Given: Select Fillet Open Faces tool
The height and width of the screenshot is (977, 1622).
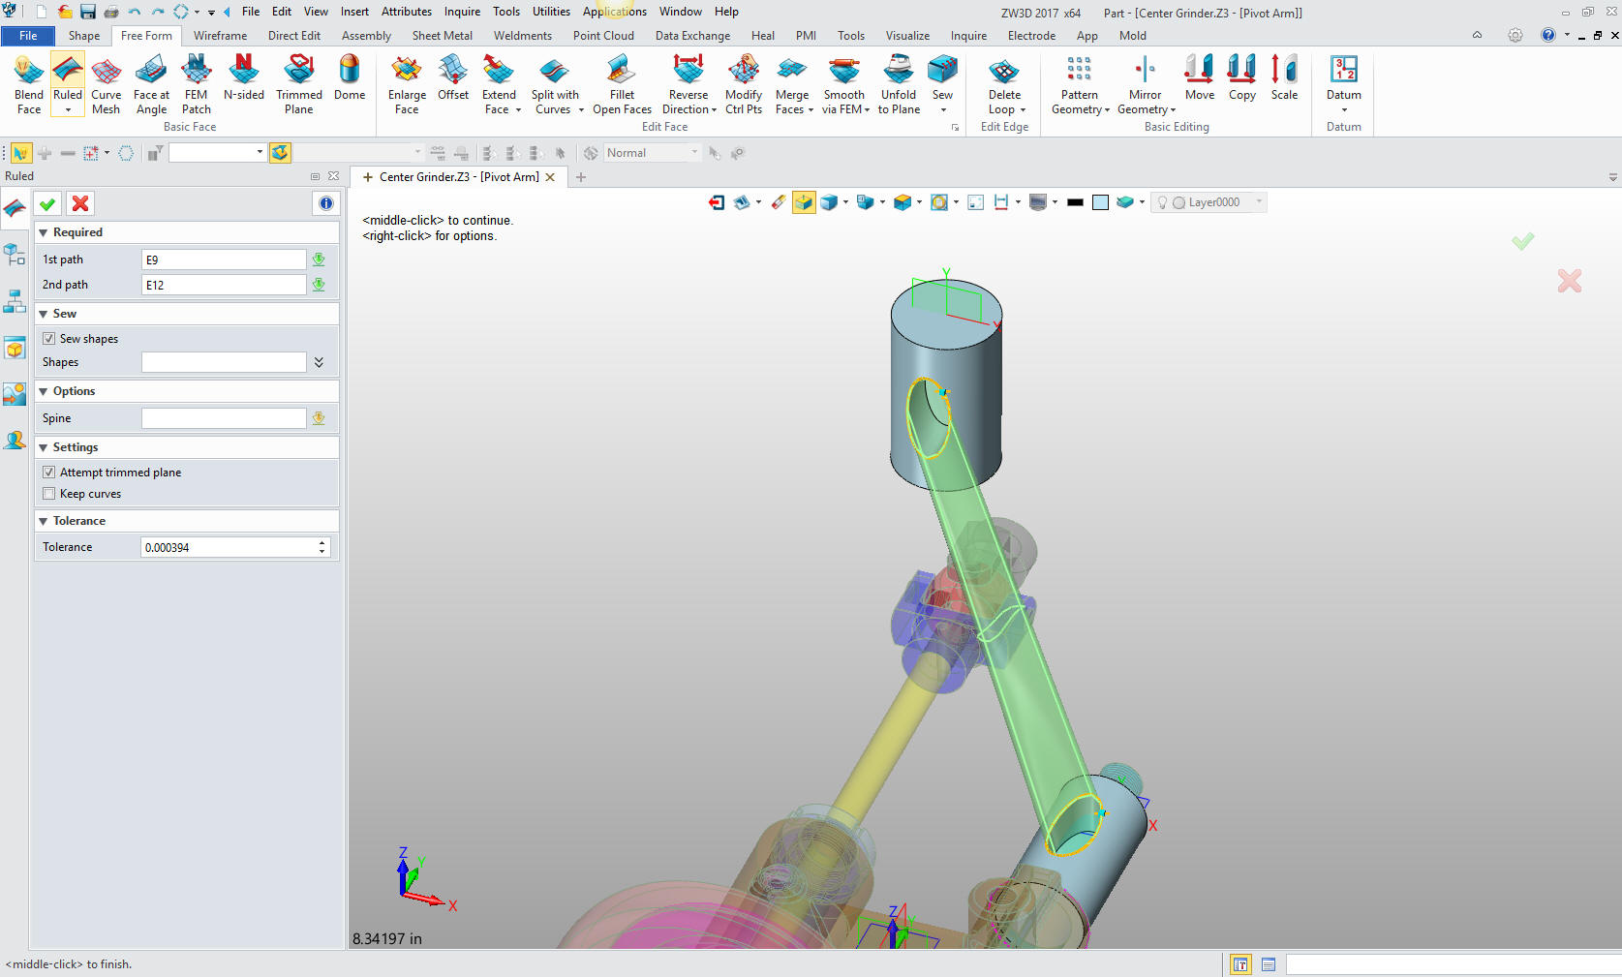Looking at the screenshot, I should coord(622,84).
